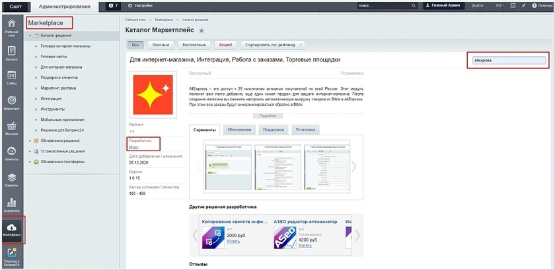Screen dimensions: 555x270
Task: Click the Подробнее button under description
Action: pyautogui.click(x=268, y=116)
